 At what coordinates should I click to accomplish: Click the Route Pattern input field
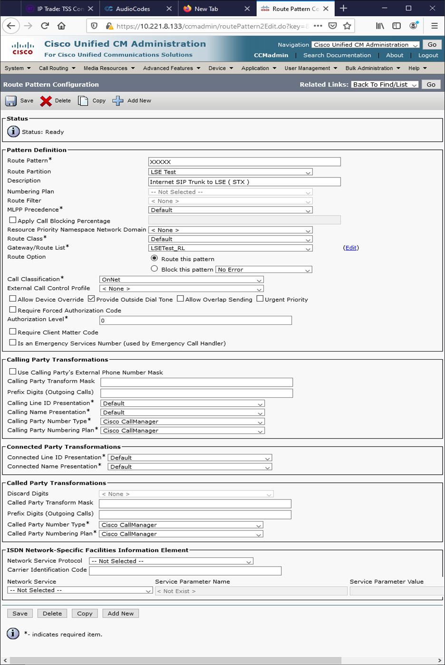(x=244, y=162)
